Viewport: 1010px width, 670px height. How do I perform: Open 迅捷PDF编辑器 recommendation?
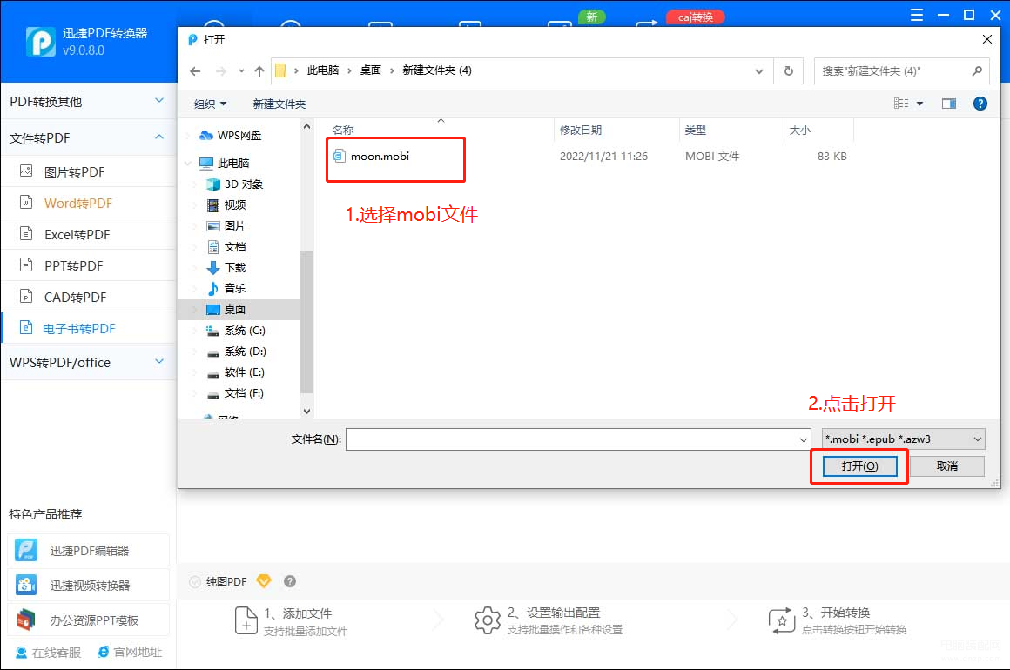pos(88,550)
